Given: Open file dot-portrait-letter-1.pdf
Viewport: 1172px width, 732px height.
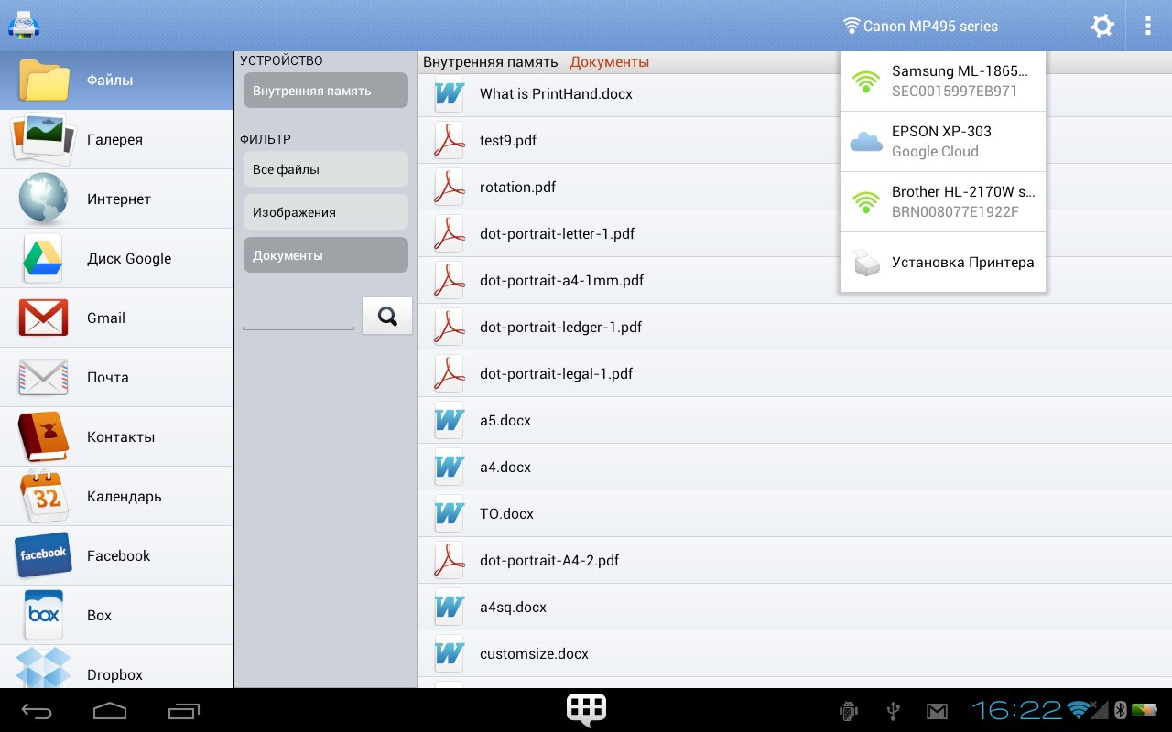Looking at the screenshot, I should point(795,234).
